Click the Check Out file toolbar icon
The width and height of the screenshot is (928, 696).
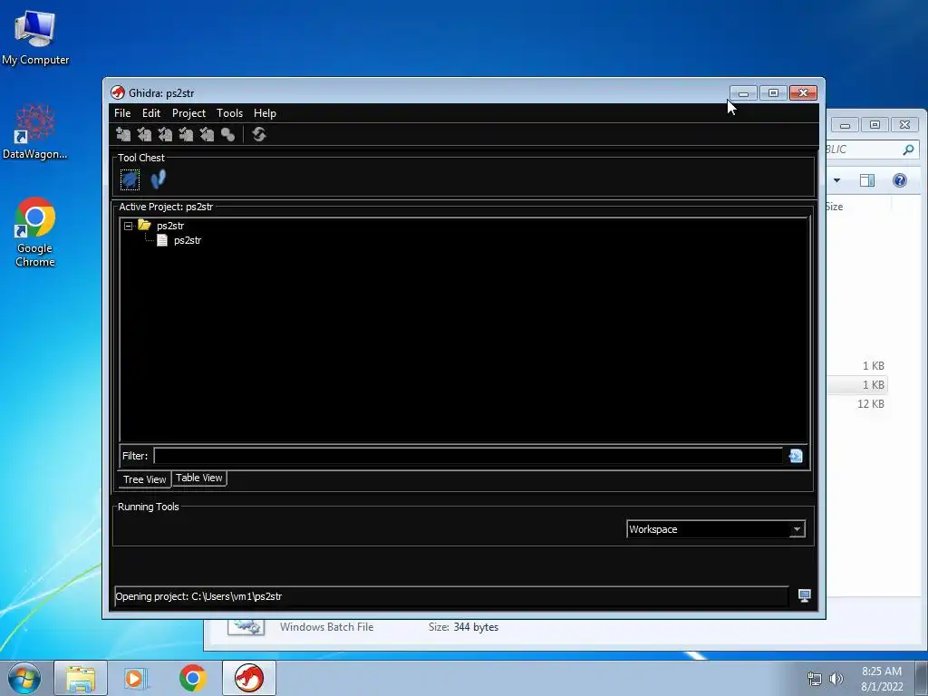pyautogui.click(x=144, y=134)
